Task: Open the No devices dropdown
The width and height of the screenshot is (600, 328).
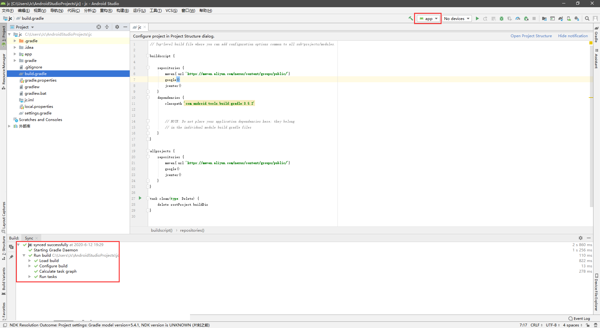Action: [457, 18]
